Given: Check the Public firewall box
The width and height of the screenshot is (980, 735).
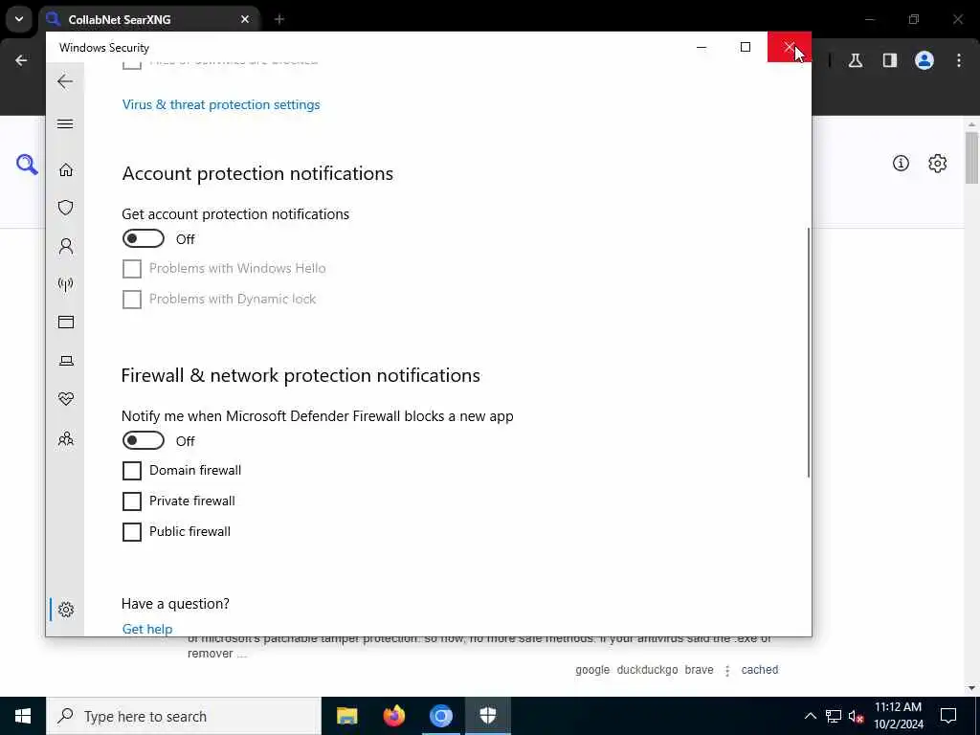Looking at the screenshot, I should (132, 532).
